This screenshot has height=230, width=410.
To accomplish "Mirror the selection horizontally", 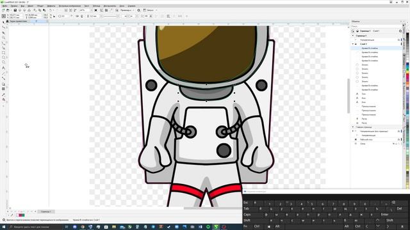I will (77, 16).
